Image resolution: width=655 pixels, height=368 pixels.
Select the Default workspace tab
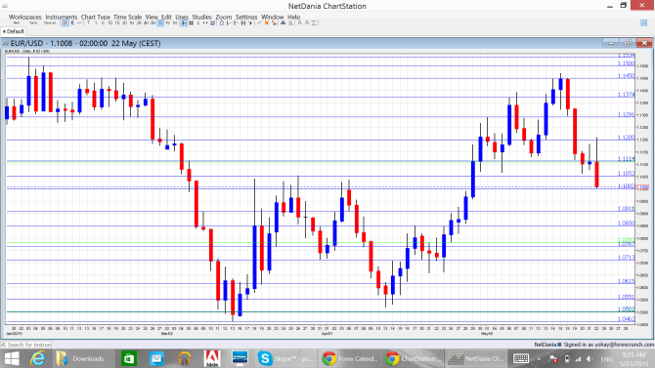pyautogui.click(x=14, y=31)
